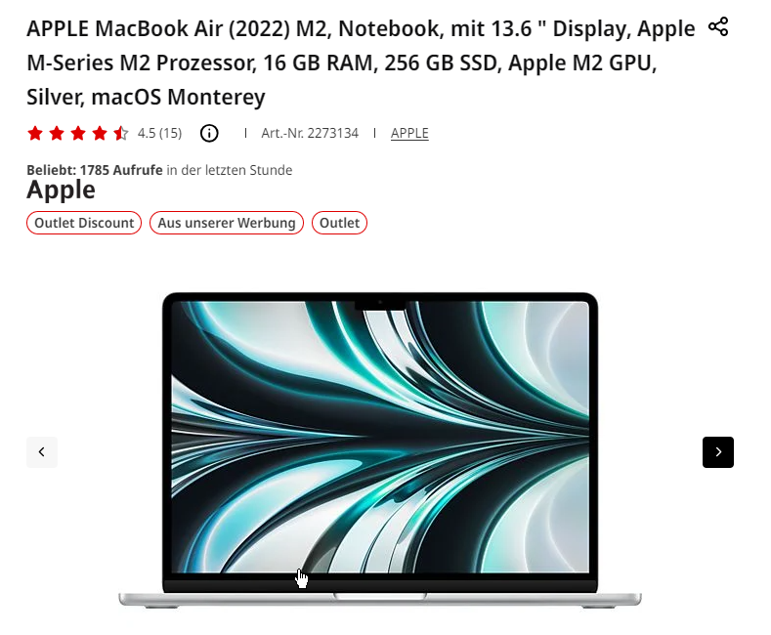The width and height of the screenshot is (771, 635).
Task: Select the Outlet badge
Action: click(339, 223)
